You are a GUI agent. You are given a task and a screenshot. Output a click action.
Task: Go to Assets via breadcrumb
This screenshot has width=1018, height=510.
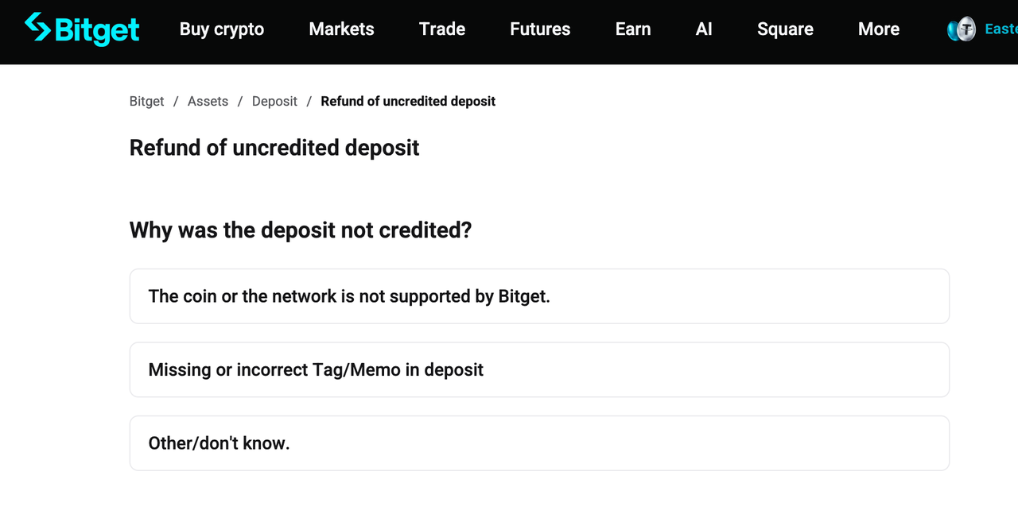coord(208,101)
